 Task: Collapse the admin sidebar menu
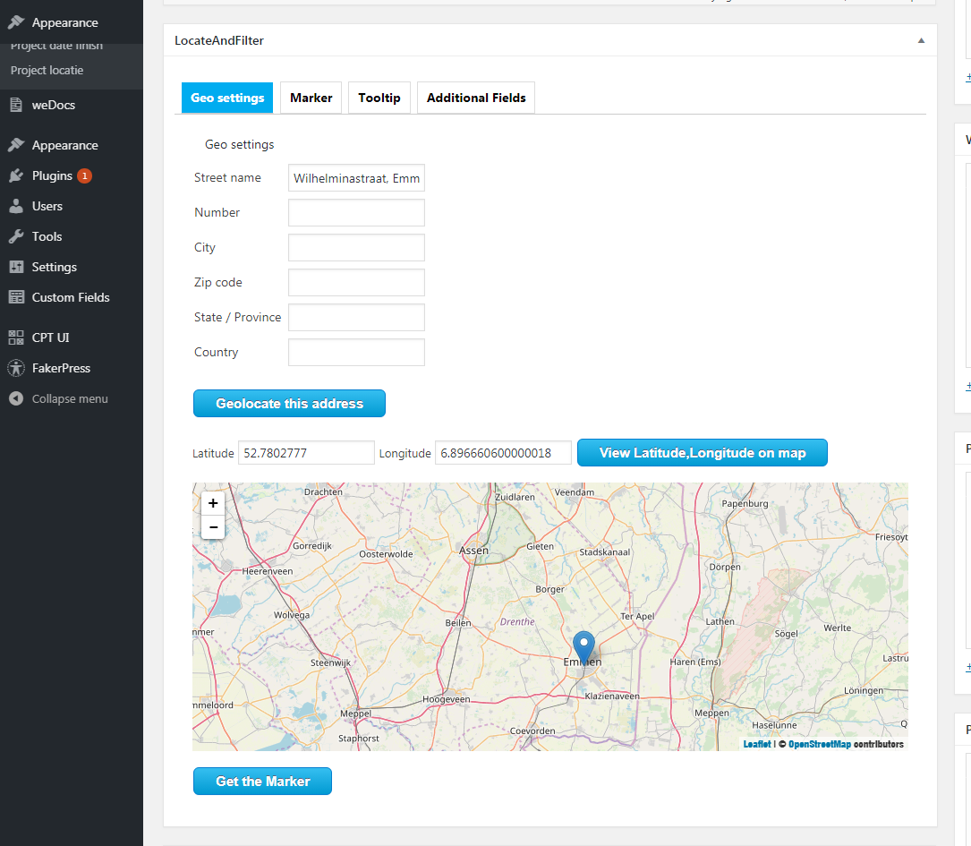pos(59,398)
